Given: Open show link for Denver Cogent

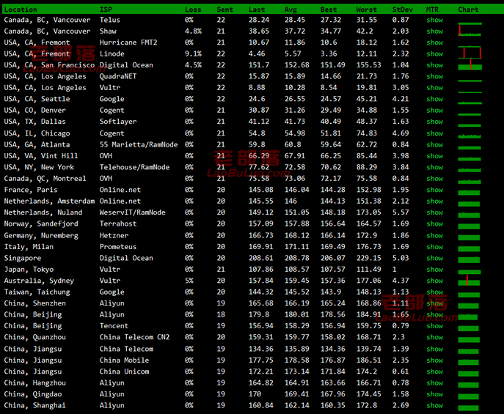Looking at the screenshot, I should (x=434, y=110).
